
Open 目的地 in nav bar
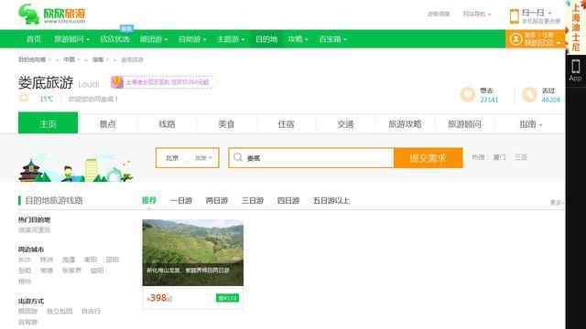(266, 39)
